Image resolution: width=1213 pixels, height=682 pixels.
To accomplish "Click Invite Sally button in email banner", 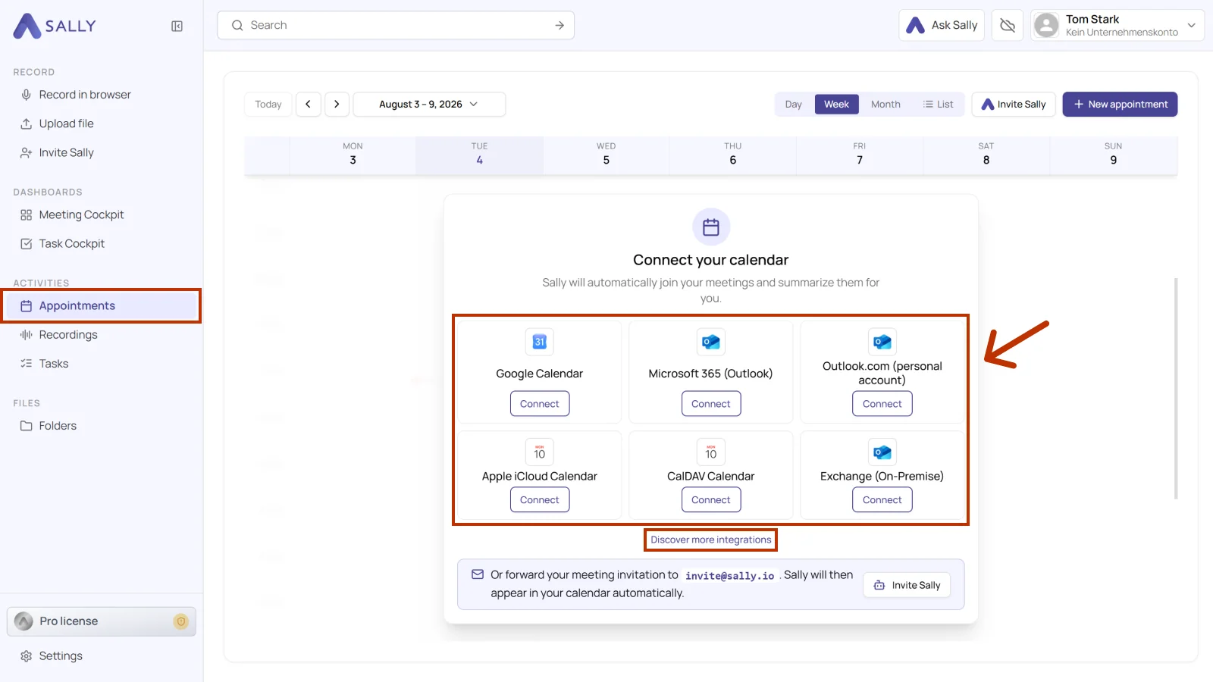I will point(907,585).
